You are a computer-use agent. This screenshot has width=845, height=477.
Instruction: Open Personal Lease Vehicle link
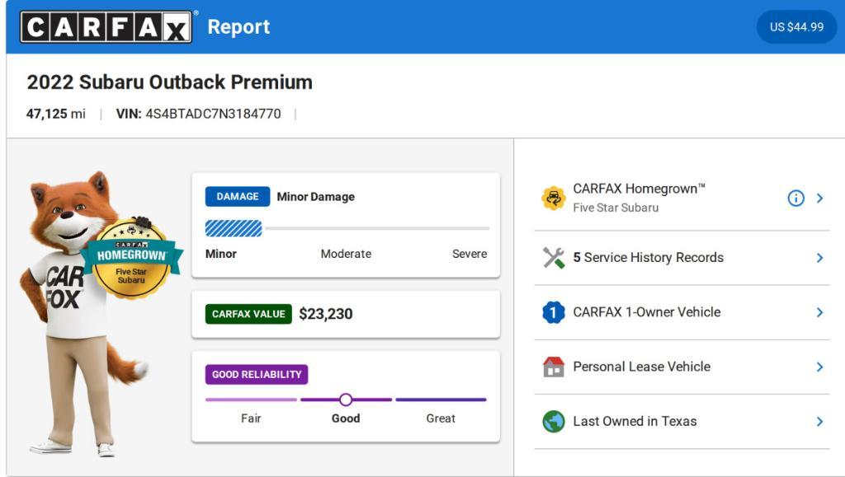(x=641, y=367)
